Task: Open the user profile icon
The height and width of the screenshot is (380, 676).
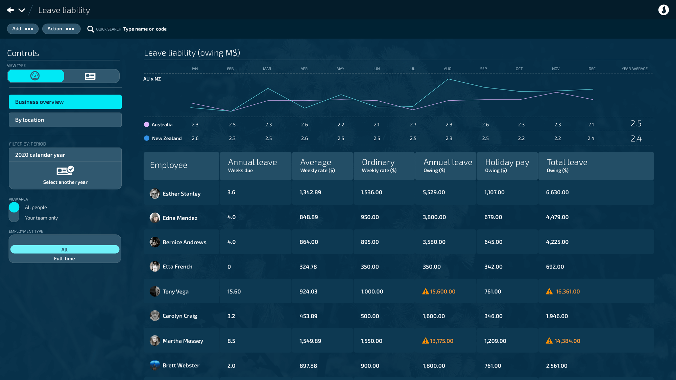Action: coord(663,10)
